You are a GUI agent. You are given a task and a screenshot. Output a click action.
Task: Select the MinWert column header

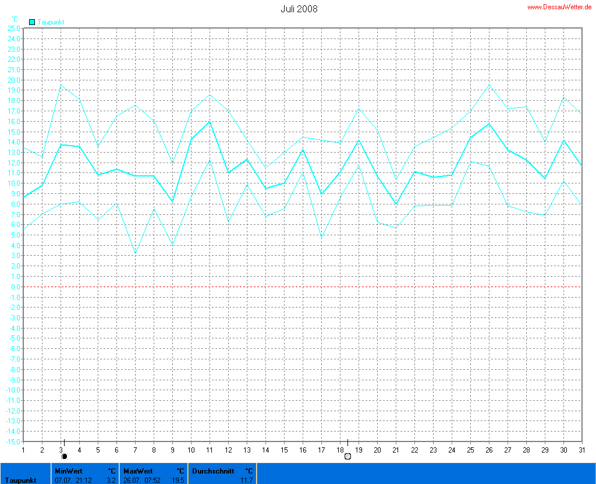[x=69, y=471]
